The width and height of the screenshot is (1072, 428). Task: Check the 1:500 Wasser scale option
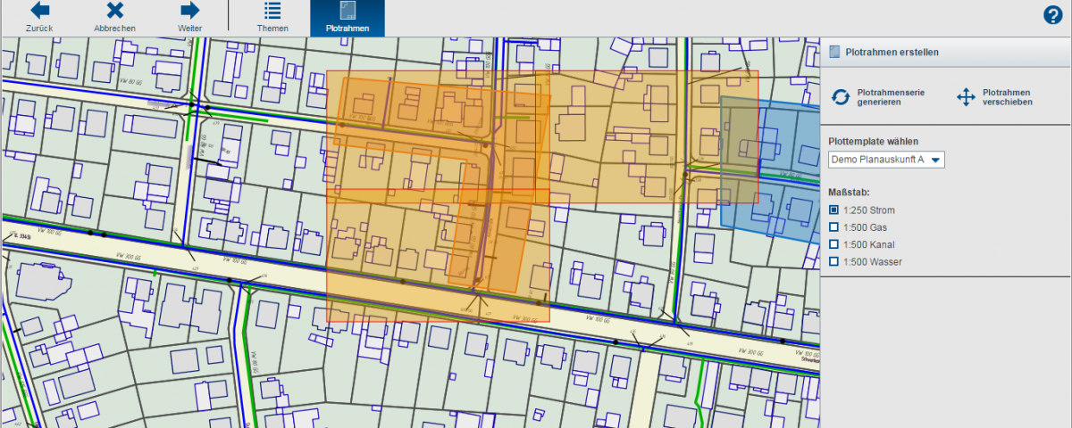click(833, 261)
